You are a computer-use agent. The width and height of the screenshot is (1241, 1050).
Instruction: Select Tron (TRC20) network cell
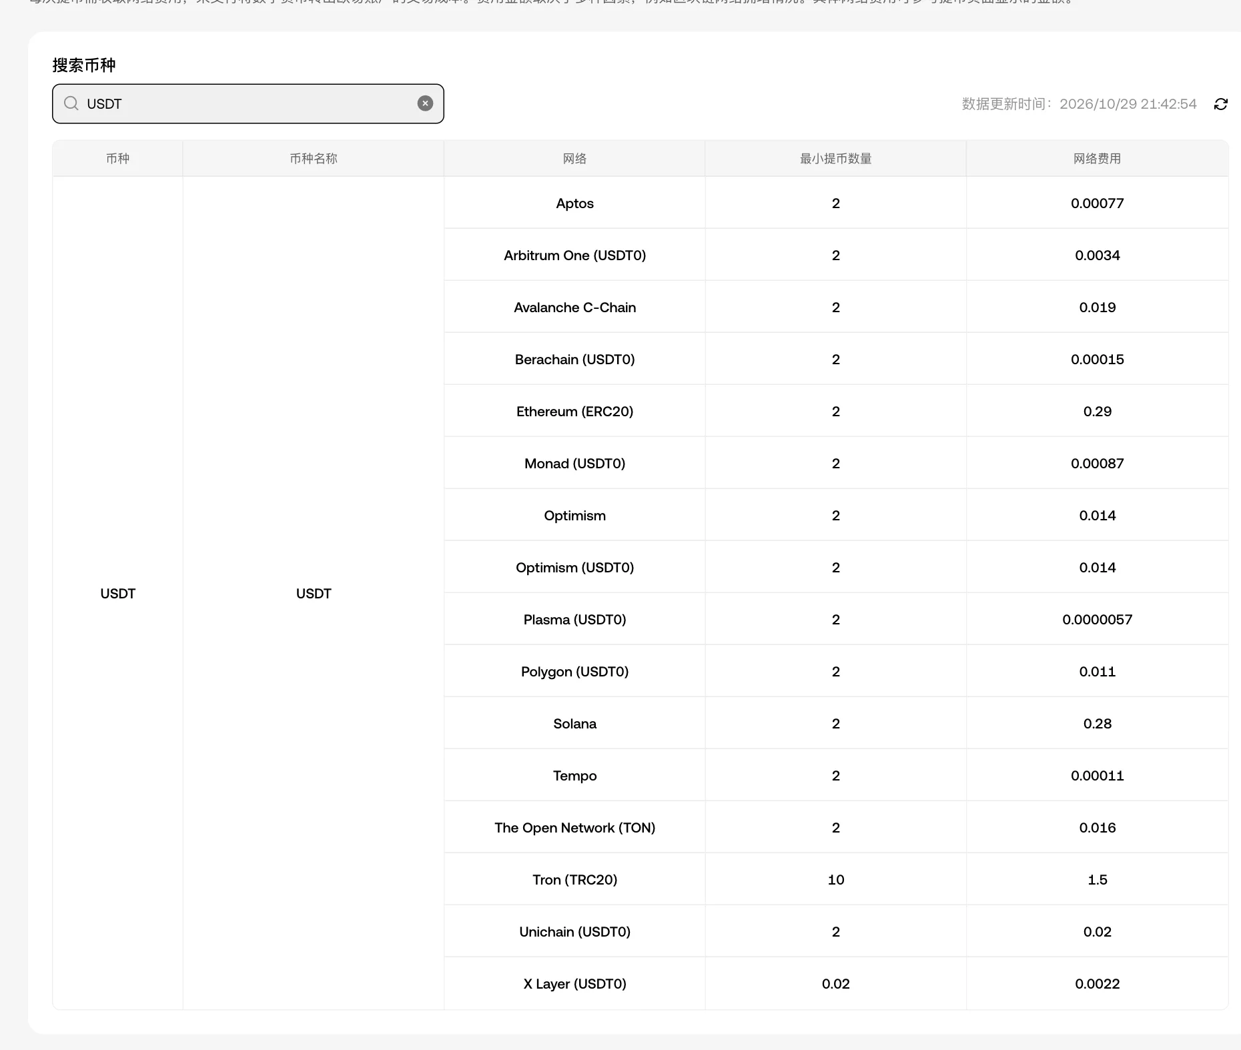tap(574, 880)
